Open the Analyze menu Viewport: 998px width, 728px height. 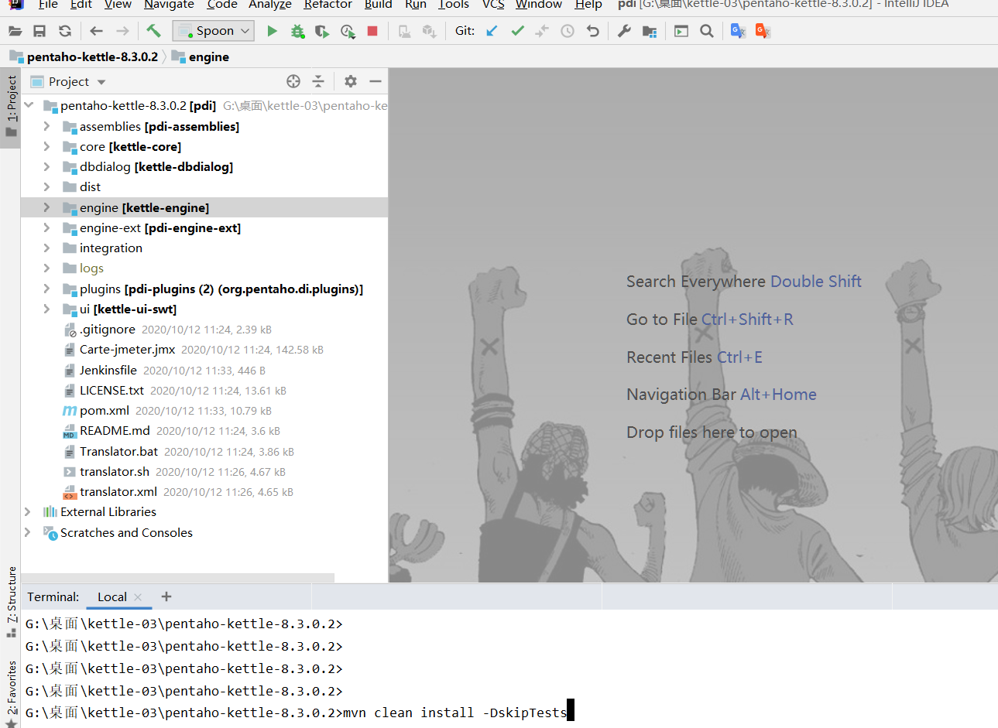pyautogui.click(x=270, y=4)
